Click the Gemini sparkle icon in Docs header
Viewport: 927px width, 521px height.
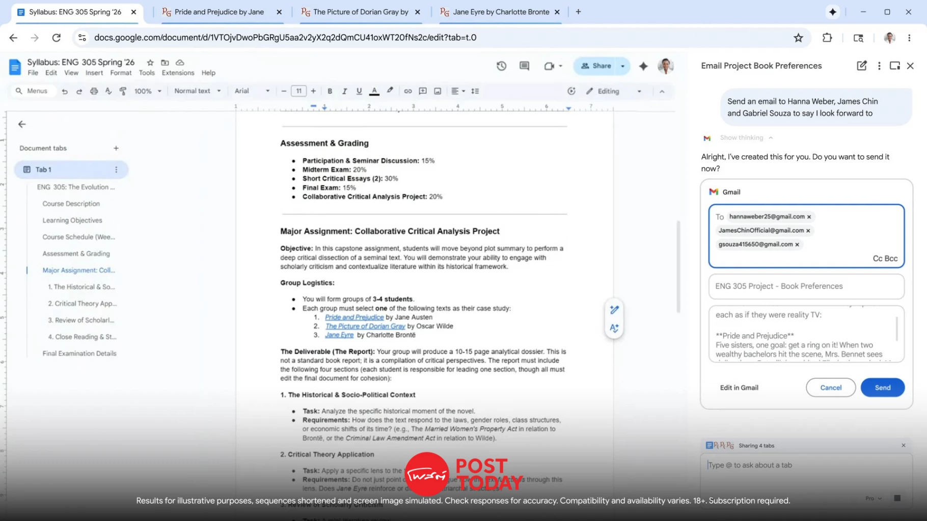tap(643, 66)
